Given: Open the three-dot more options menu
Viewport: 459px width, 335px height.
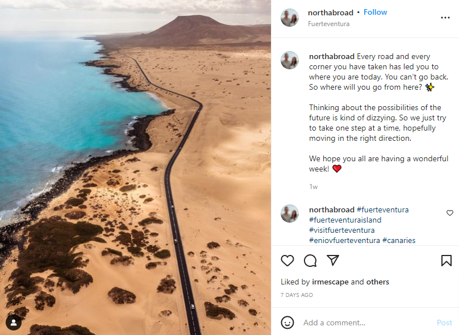Looking at the screenshot, I should tap(445, 18).
